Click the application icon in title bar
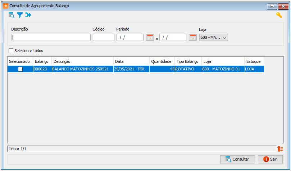This screenshot has width=291, height=171. tap(5, 6)
